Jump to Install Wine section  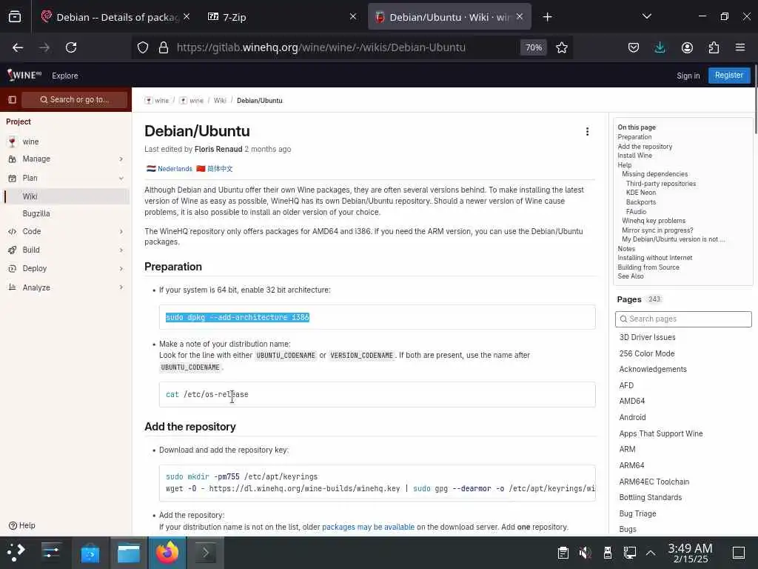[634, 156]
